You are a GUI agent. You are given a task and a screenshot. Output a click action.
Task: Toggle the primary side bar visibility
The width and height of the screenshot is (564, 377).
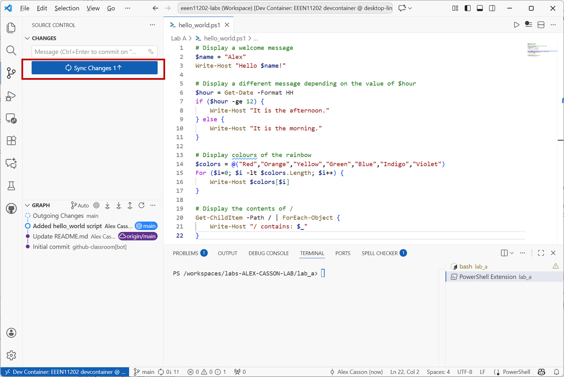point(468,8)
